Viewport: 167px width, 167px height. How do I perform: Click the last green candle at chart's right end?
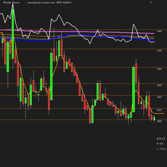[154, 118]
